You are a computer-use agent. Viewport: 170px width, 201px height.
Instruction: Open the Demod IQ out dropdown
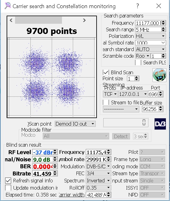(x=75, y=124)
